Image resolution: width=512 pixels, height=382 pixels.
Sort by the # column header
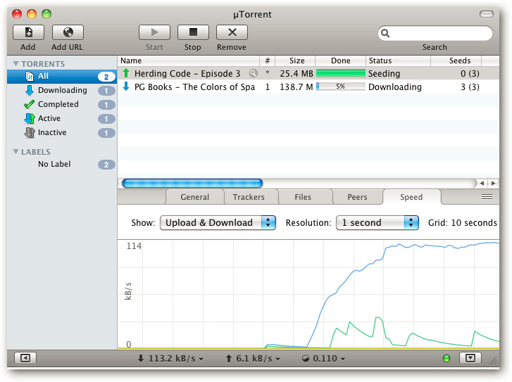268,61
